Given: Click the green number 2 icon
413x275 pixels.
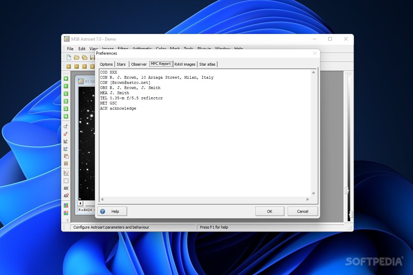Looking at the screenshot, I should (x=66, y=101).
